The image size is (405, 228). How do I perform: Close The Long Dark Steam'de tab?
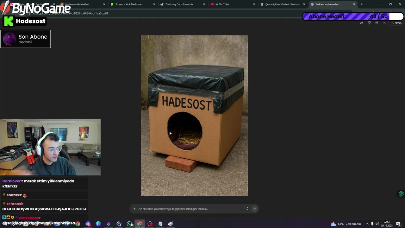coord(204,4)
